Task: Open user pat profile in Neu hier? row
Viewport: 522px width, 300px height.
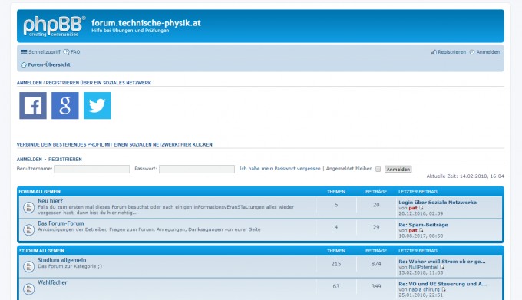Action: (x=413, y=208)
